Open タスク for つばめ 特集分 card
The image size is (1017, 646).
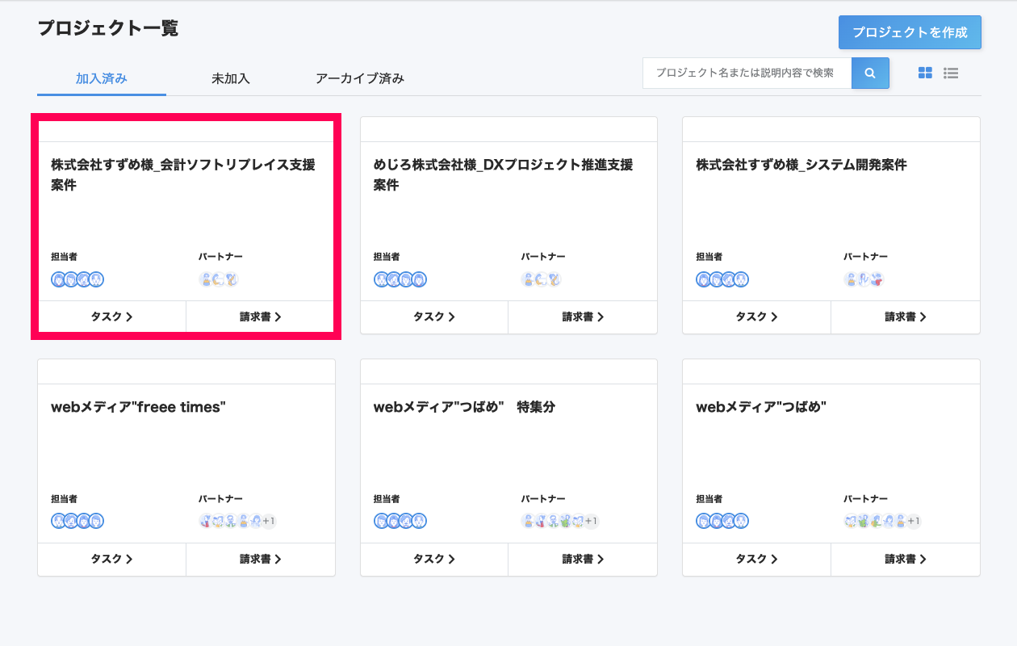(434, 559)
